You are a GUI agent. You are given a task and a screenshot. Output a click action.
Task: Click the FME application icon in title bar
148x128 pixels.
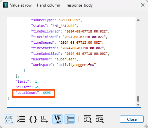coord(6,5)
